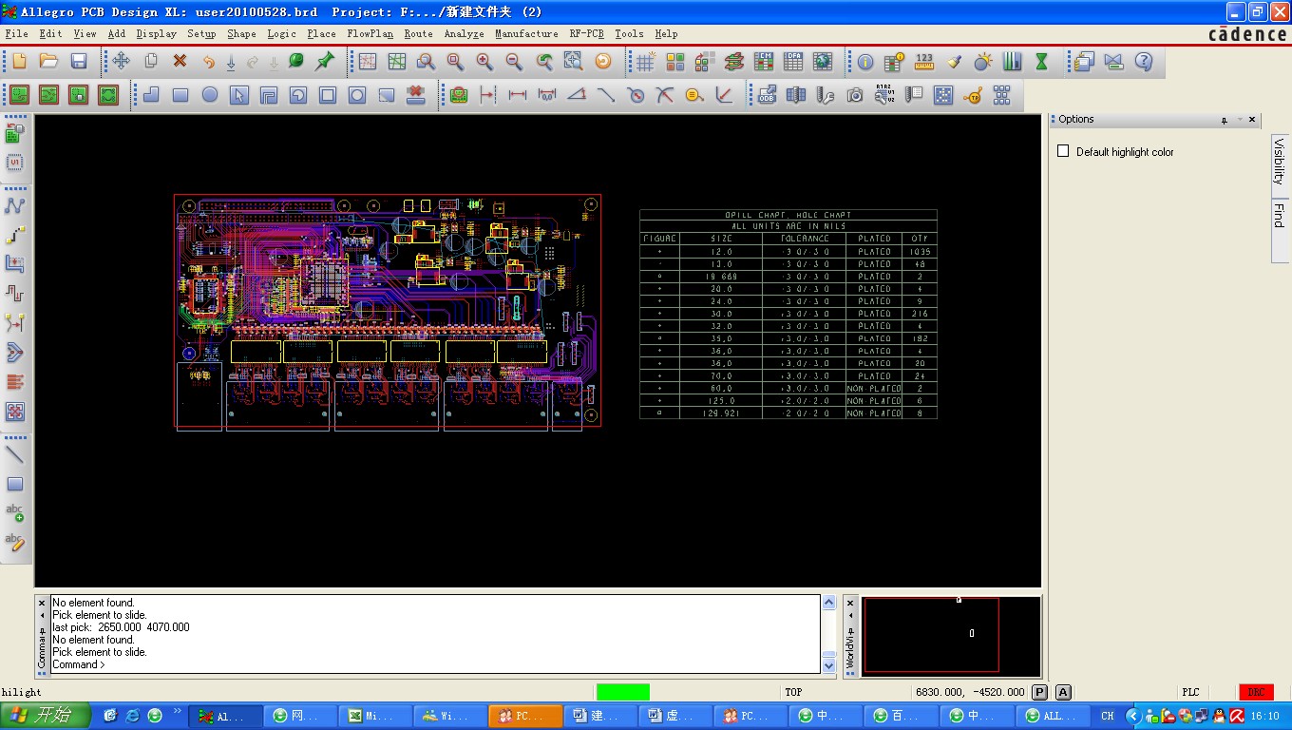1292x730 pixels.
Task: Click the red X Delete tool
Action: [x=180, y=62]
